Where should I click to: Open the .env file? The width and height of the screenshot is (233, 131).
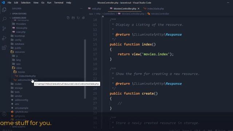point(17,104)
